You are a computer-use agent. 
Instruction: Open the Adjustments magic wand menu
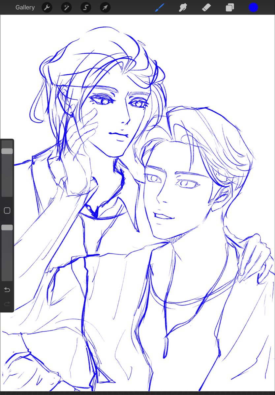[x=66, y=7]
